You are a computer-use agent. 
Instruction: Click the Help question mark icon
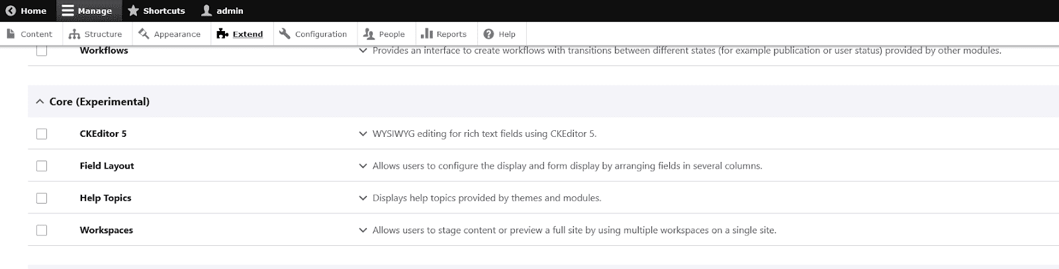(x=488, y=34)
